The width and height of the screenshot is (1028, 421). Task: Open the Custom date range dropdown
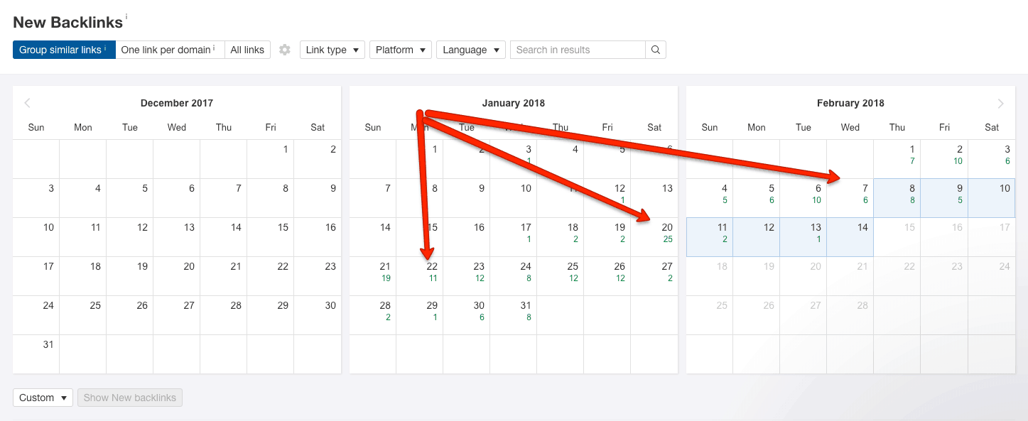click(x=43, y=398)
